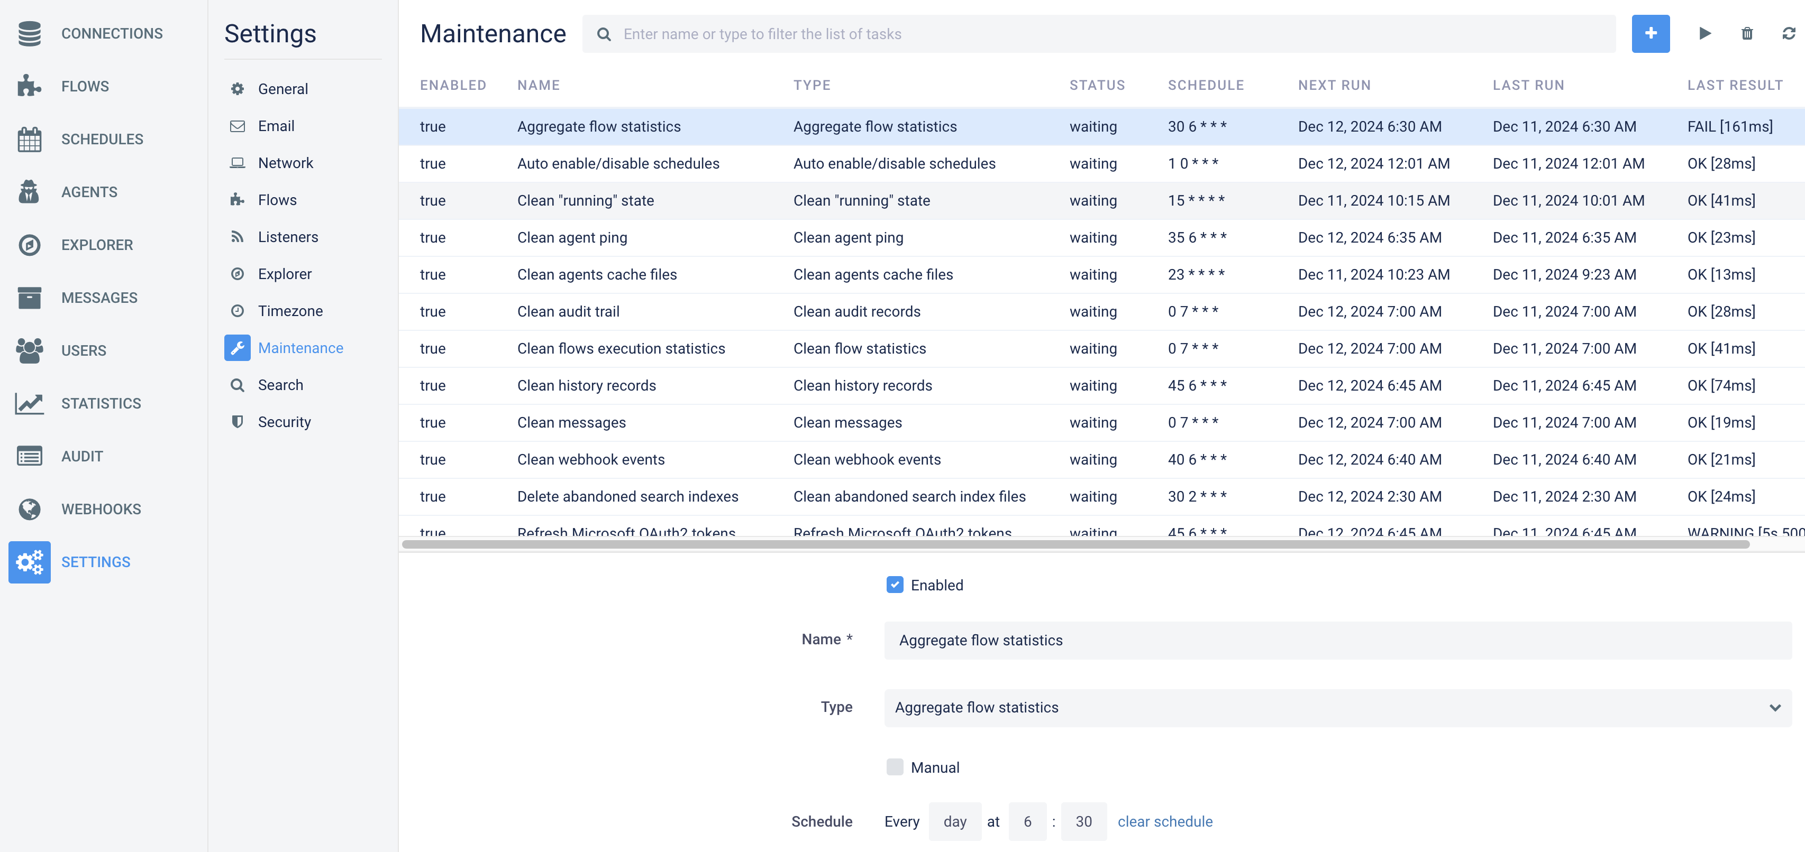Check the Manual checkbox
Viewport: 1805px width, 852px height.
(895, 766)
